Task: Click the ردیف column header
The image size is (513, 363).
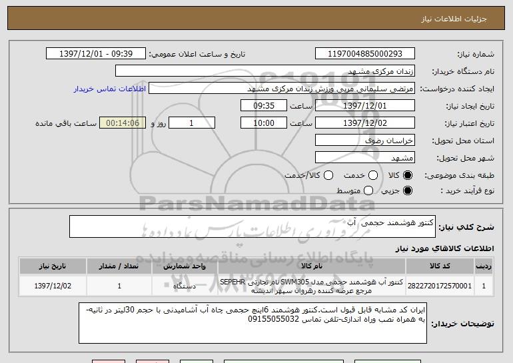Action: click(x=484, y=266)
